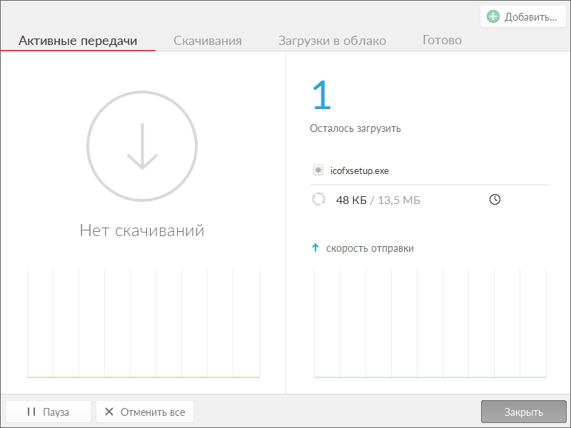The width and height of the screenshot is (571, 428).
Task: Click the 48 КБ / 13,5 МБ progress text
Action: [378, 200]
